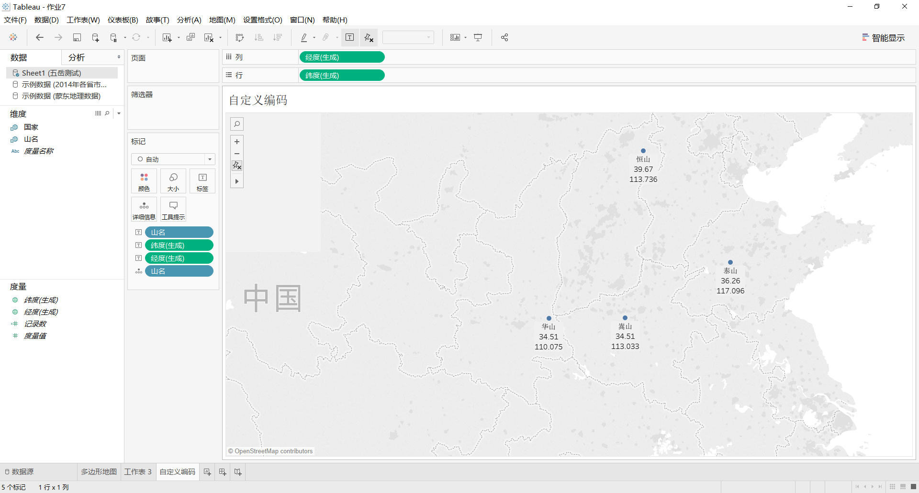Screen dimensions: 919x493
Task: Click the OpenStreetMap contributors link
Action: pos(270,450)
